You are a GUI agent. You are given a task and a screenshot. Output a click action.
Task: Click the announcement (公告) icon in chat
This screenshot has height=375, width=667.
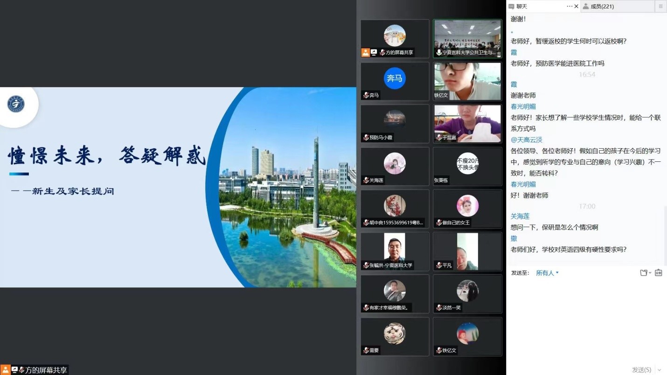[x=659, y=273]
